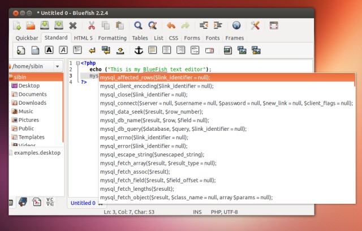Open the Tables tab
The height and width of the screenshot is (231, 362).
(140, 38)
